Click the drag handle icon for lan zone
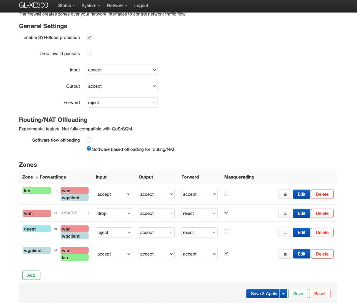 click(x=285, y=194)
